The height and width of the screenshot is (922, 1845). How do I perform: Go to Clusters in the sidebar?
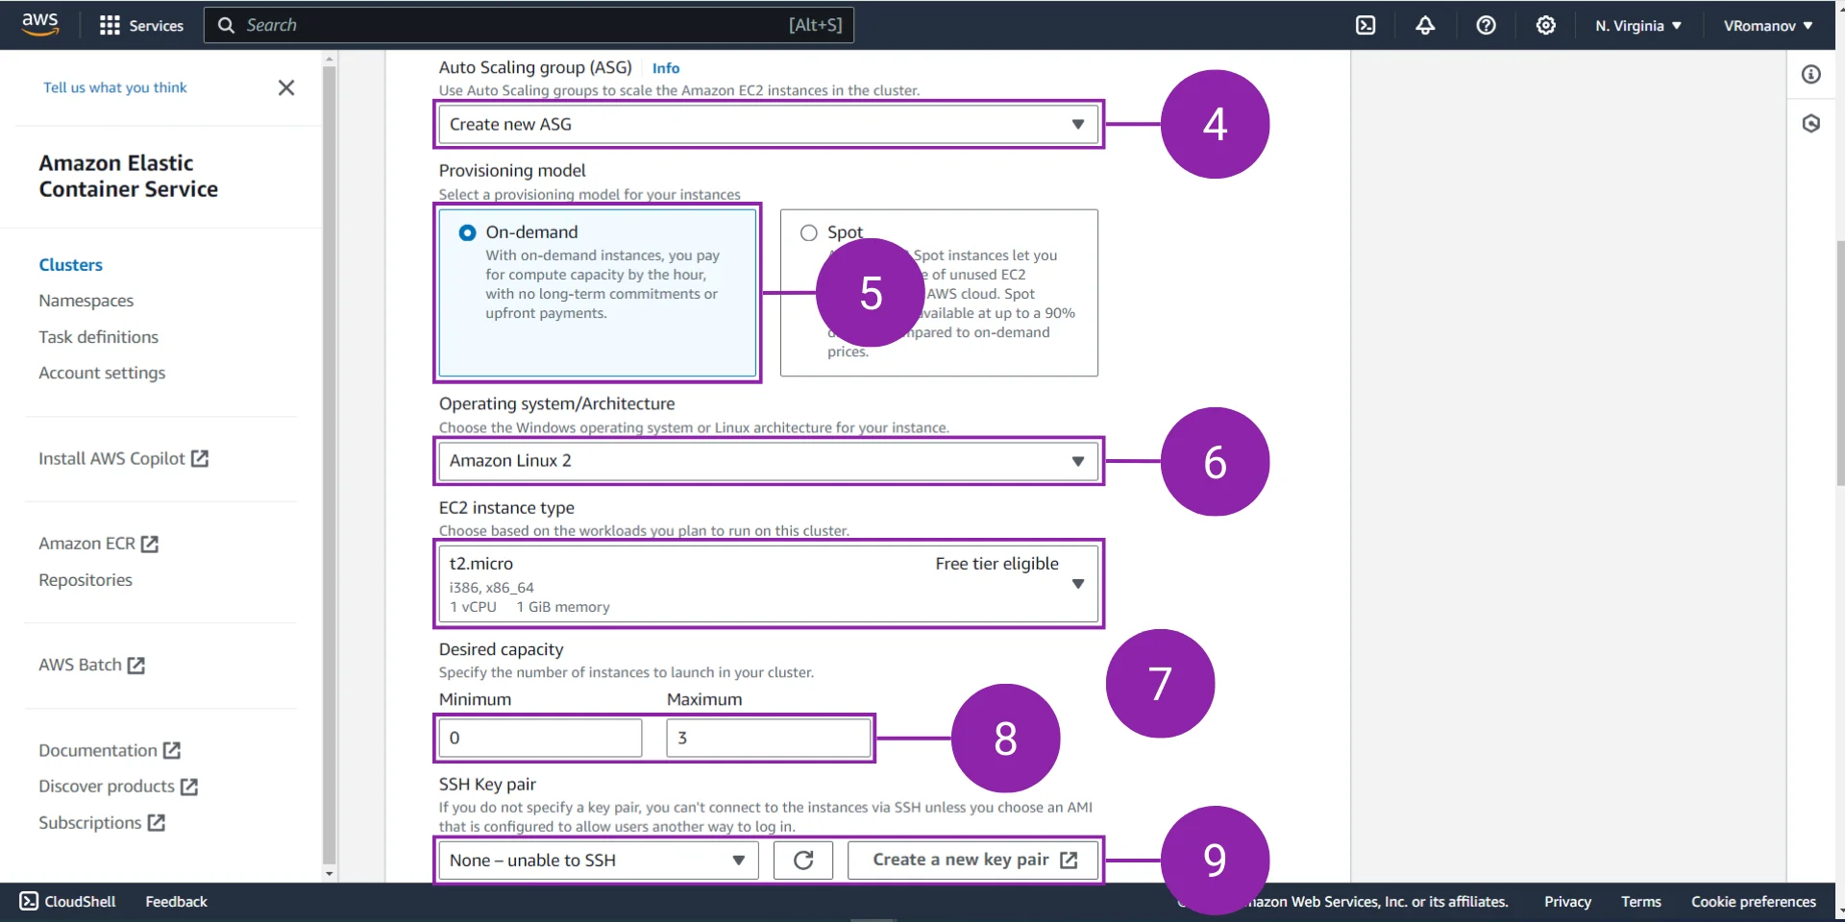70,264
